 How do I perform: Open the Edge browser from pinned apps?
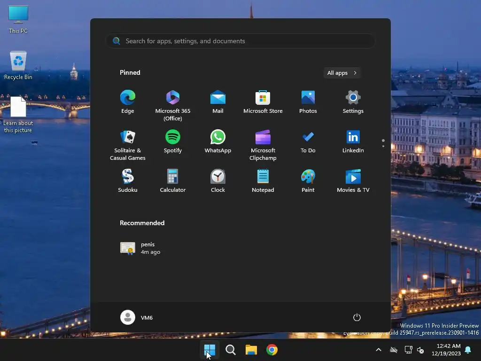point(128,102)
